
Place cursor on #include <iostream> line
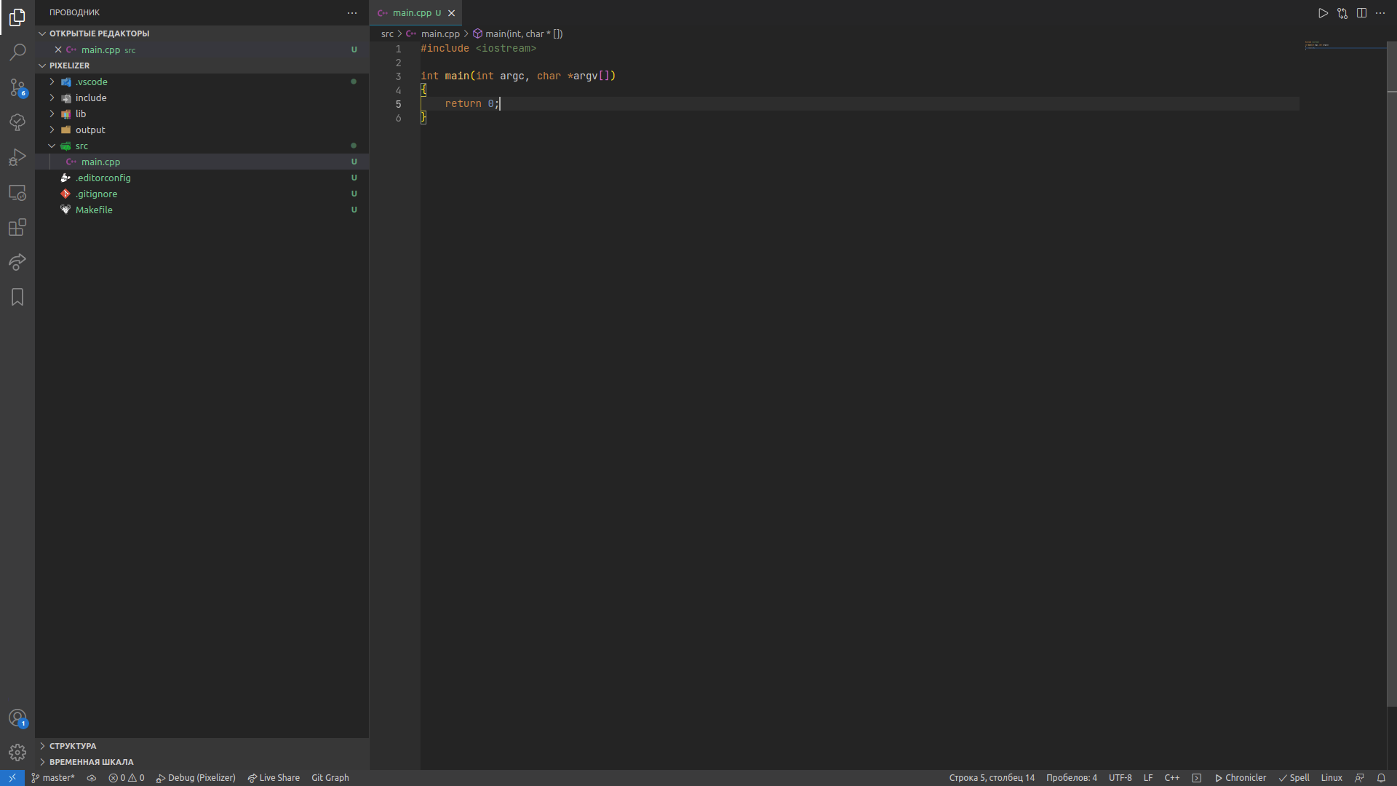[x=478, y=49]
